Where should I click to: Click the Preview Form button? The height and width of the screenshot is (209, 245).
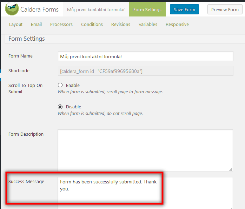pyautogui.click(x=225, y=9)
